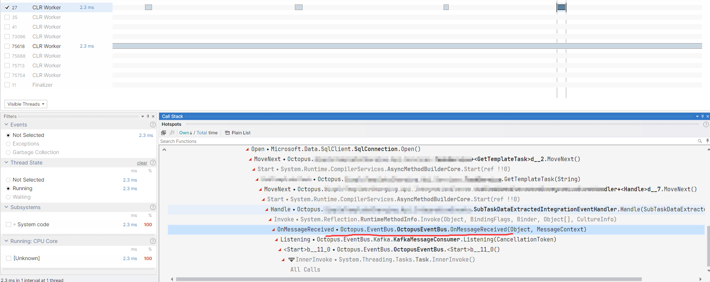Open the Filters panel options dropdown arrow
The width and height of the screenshot is (710, 282).
[142, 116]
